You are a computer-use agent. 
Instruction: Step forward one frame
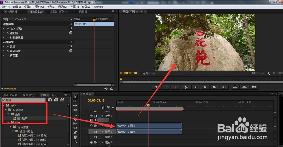215,87
